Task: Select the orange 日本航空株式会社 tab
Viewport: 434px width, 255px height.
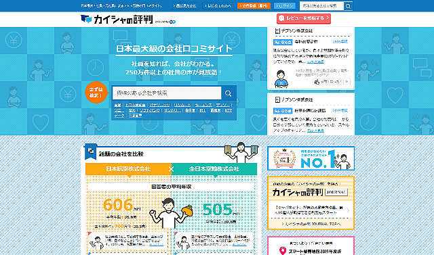Action: click(128, 169)
